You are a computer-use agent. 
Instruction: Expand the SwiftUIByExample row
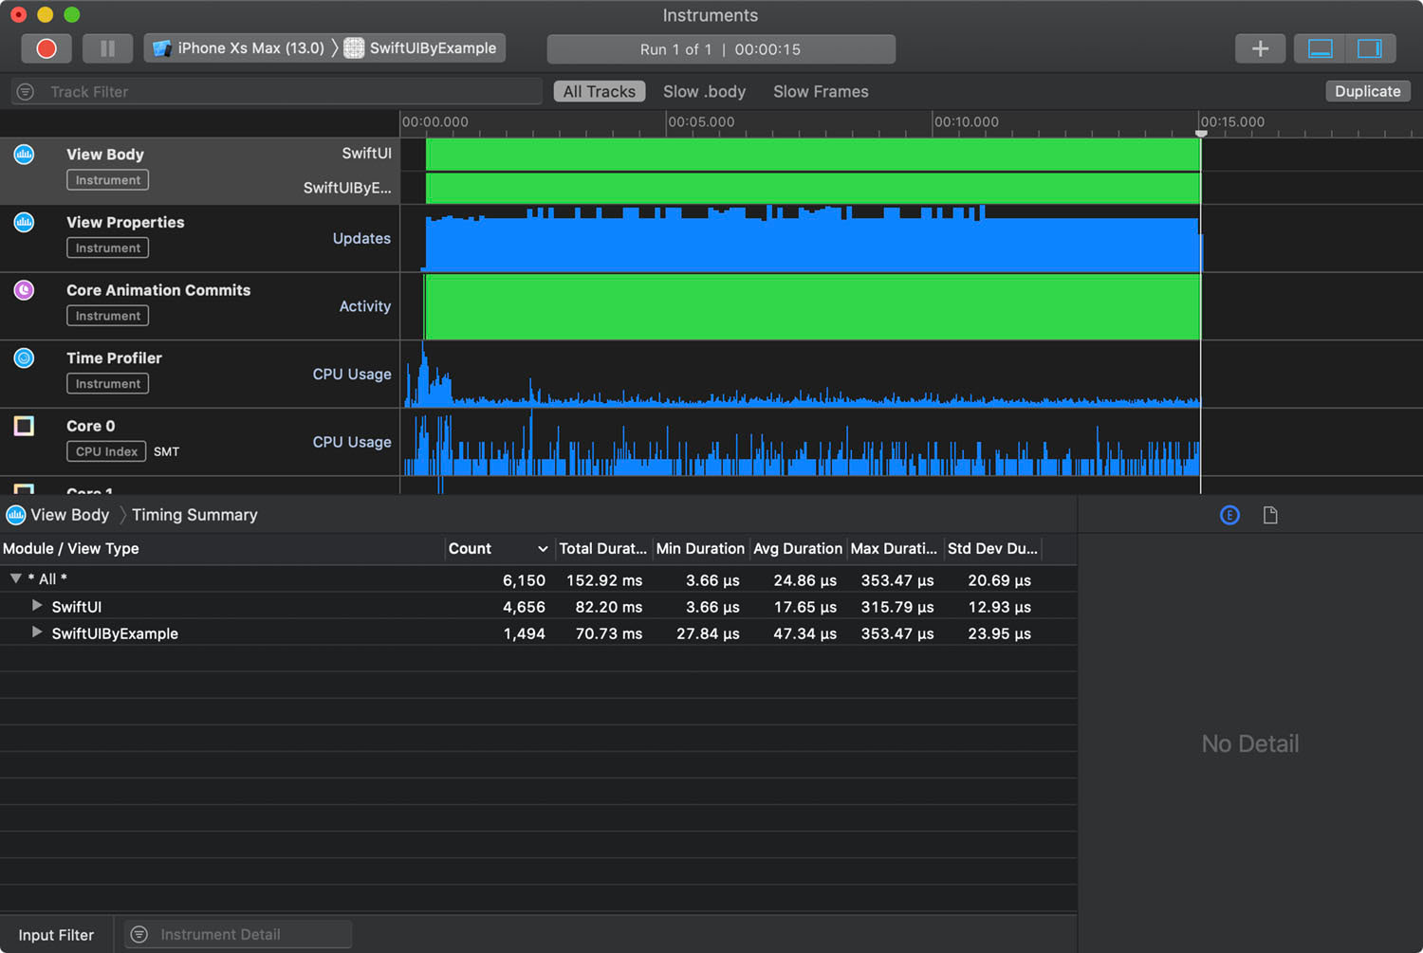pyautogui.click(x=37, y=632)
